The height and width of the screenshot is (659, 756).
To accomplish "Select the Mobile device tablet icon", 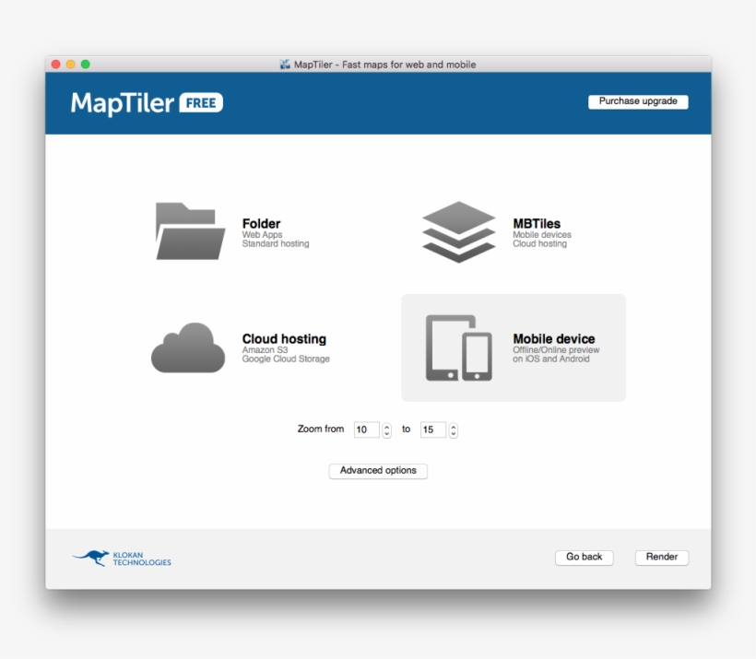I will pos(458,347).
